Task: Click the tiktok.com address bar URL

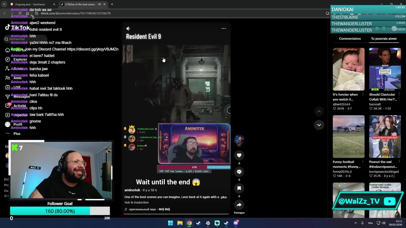Action: click(75, 13)
